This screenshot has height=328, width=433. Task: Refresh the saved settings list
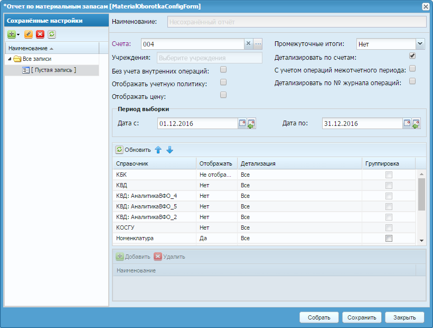tap(52, 34)
